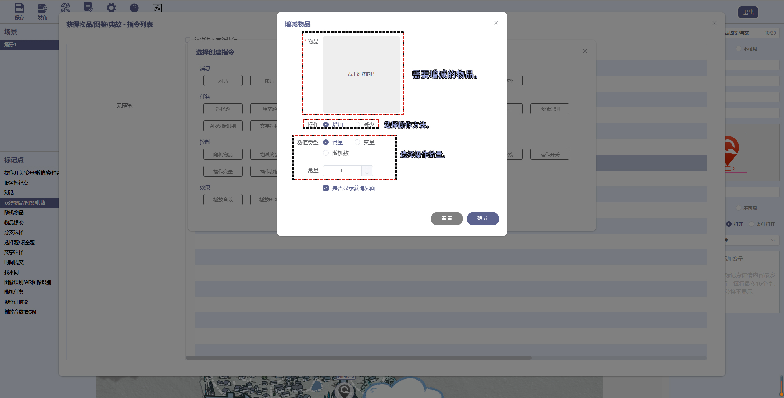Decrease 常量 value with down arrow
Image resolution: width=784 pixels, height=398 pixels.
point(367,173)
